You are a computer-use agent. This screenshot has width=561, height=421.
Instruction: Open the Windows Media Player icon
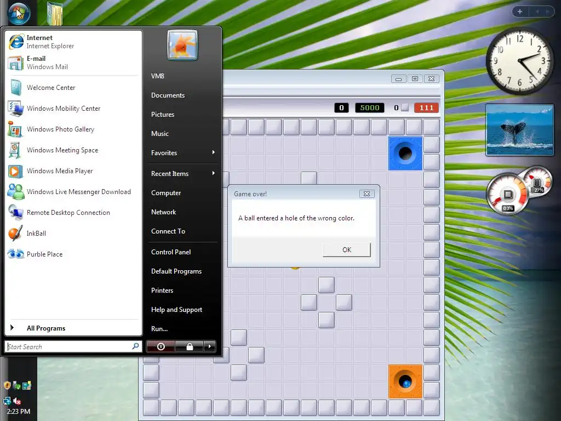point(15,171)
